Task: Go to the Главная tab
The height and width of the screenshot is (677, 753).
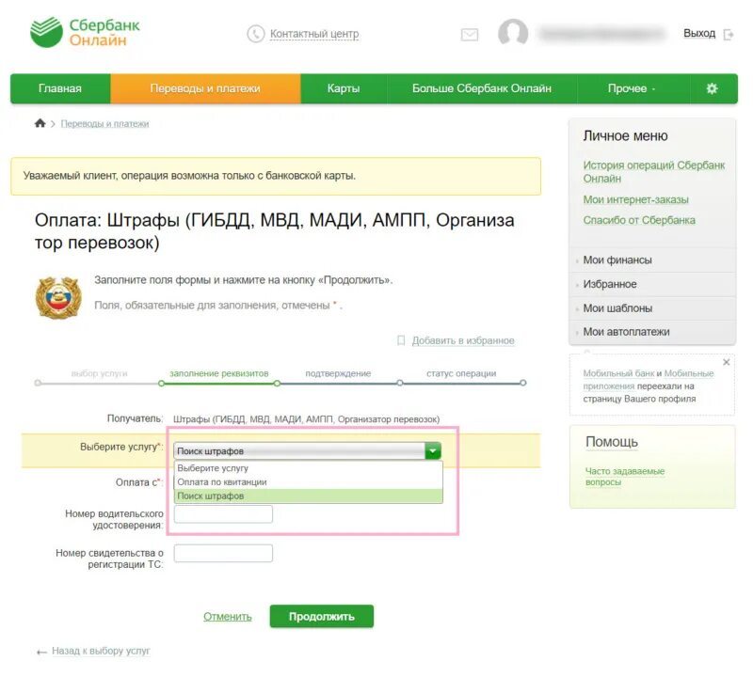Action: click(x=60, y=88)
